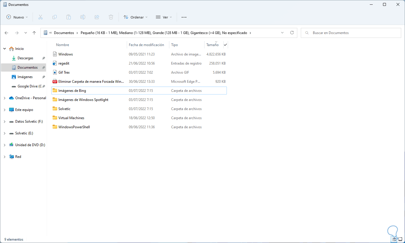This screenshot has height=243, width=405.
Task: Expand the Solvetic (E:) drive
Action: pos(4,133)
